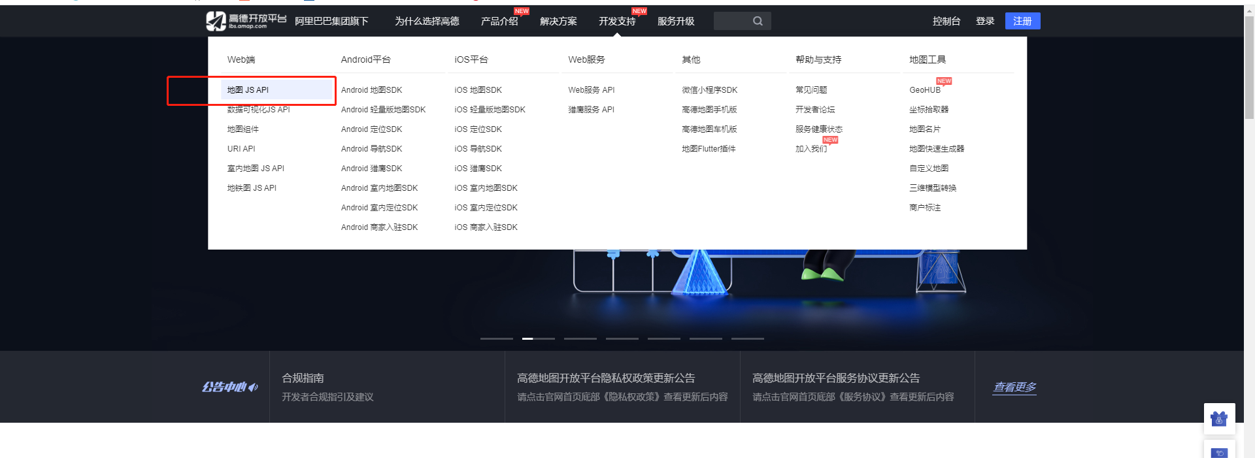
Task: Select the first carousel indicator bar
Action: coord(497,338)
